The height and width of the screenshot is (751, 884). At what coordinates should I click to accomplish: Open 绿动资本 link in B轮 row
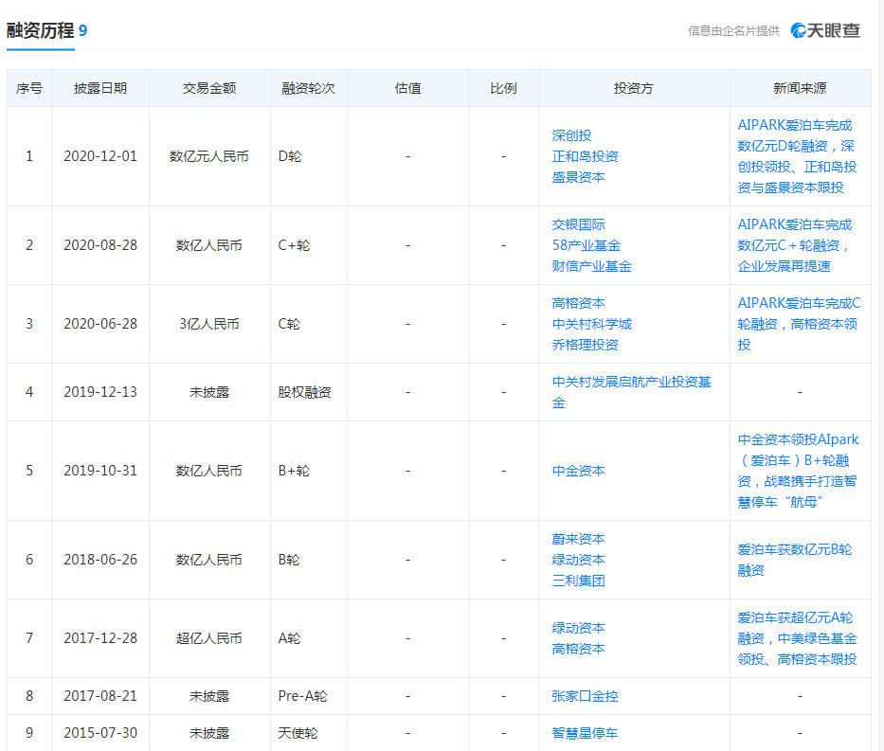tap(578, 560)
